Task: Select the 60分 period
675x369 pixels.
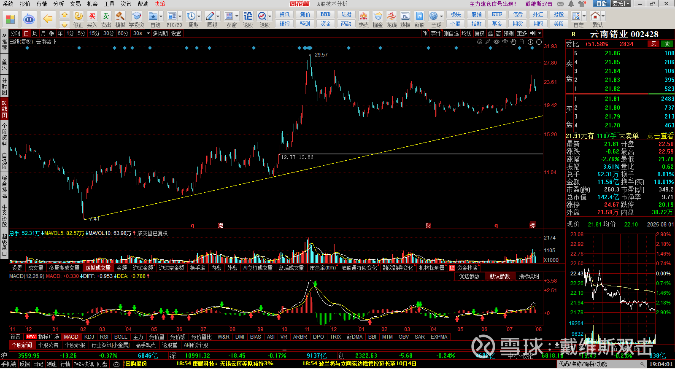Action: click(123, 33)
